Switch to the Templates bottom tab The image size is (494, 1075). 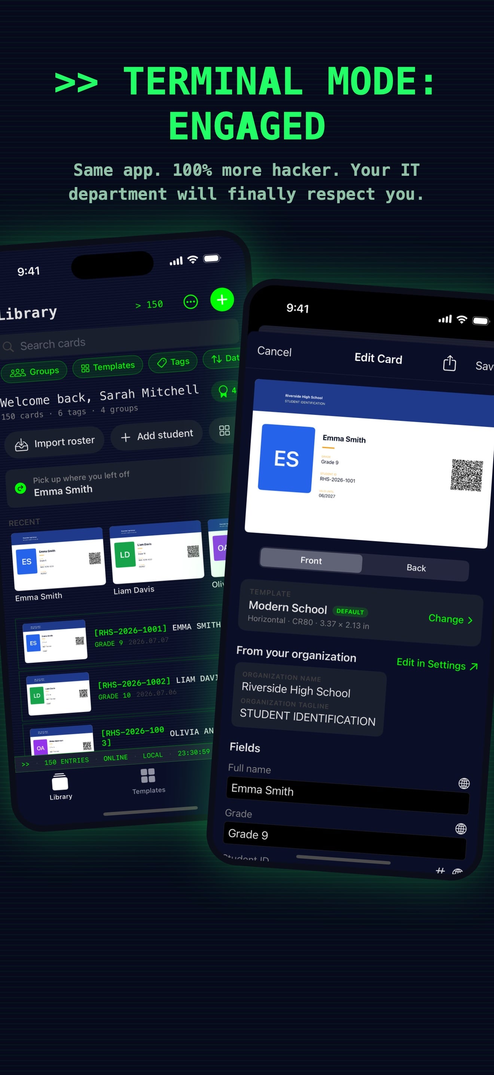pos(149,781)
